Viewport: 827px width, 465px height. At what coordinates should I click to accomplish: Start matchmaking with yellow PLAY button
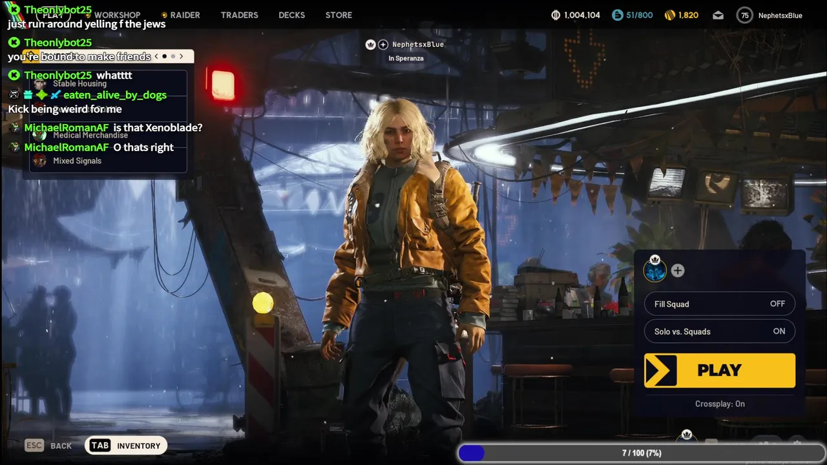[720, 370]
